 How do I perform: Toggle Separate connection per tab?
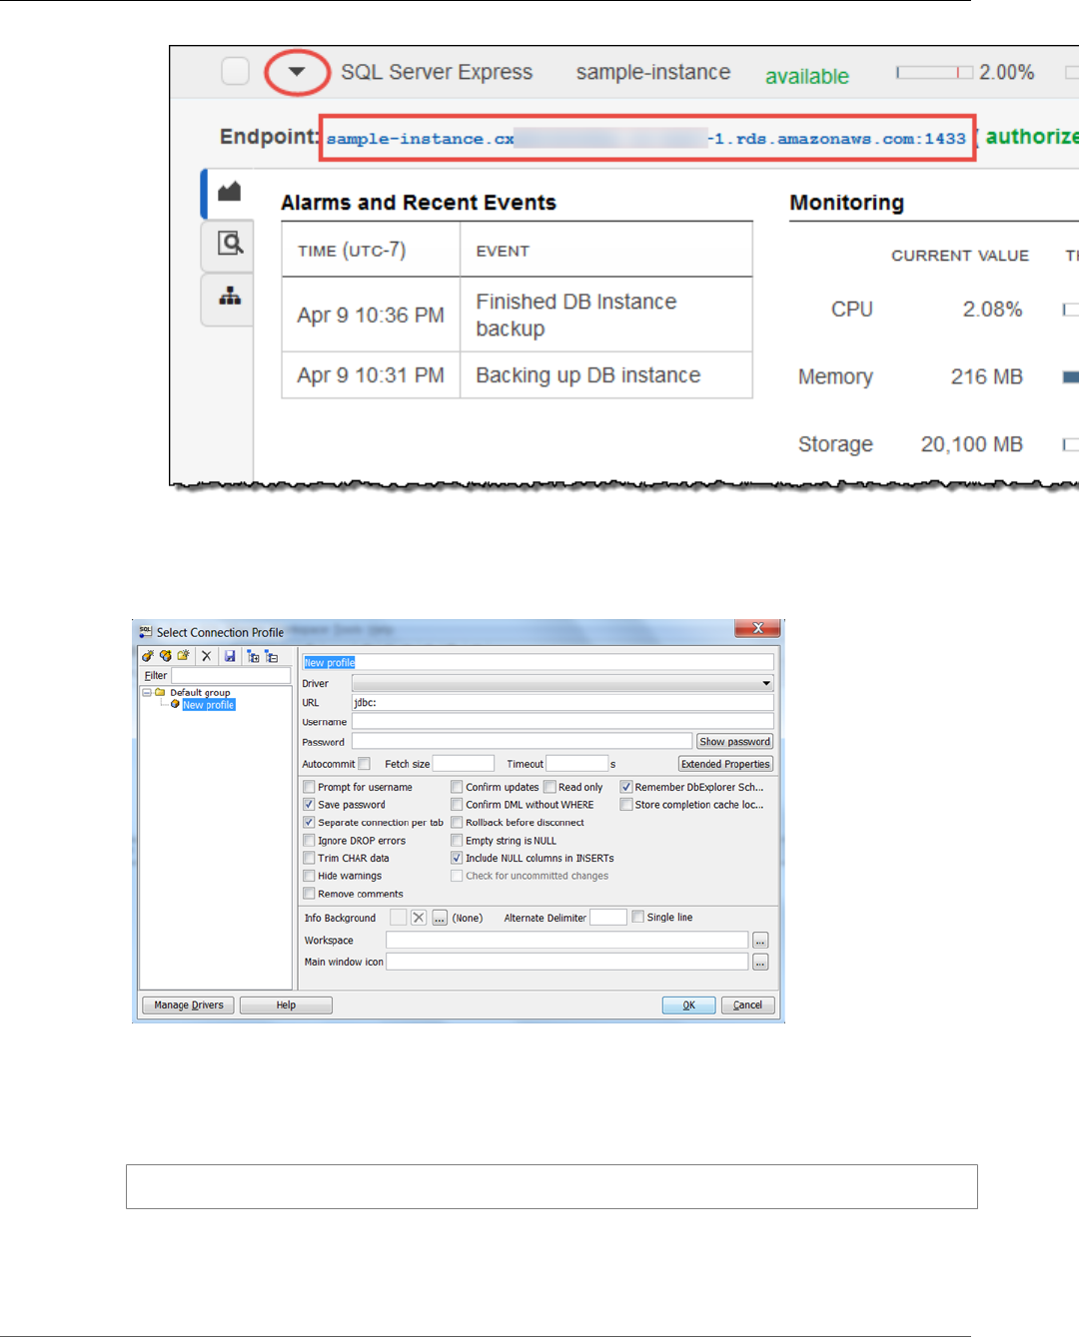(310, 823)
